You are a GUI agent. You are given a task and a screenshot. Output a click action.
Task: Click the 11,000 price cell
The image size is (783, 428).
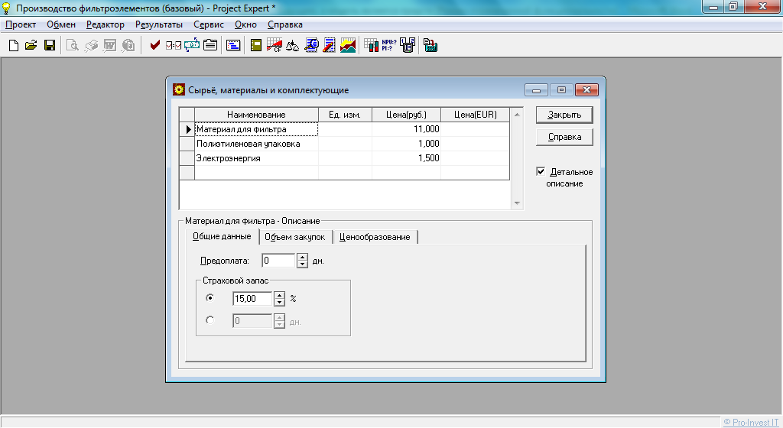coord(407,129)
